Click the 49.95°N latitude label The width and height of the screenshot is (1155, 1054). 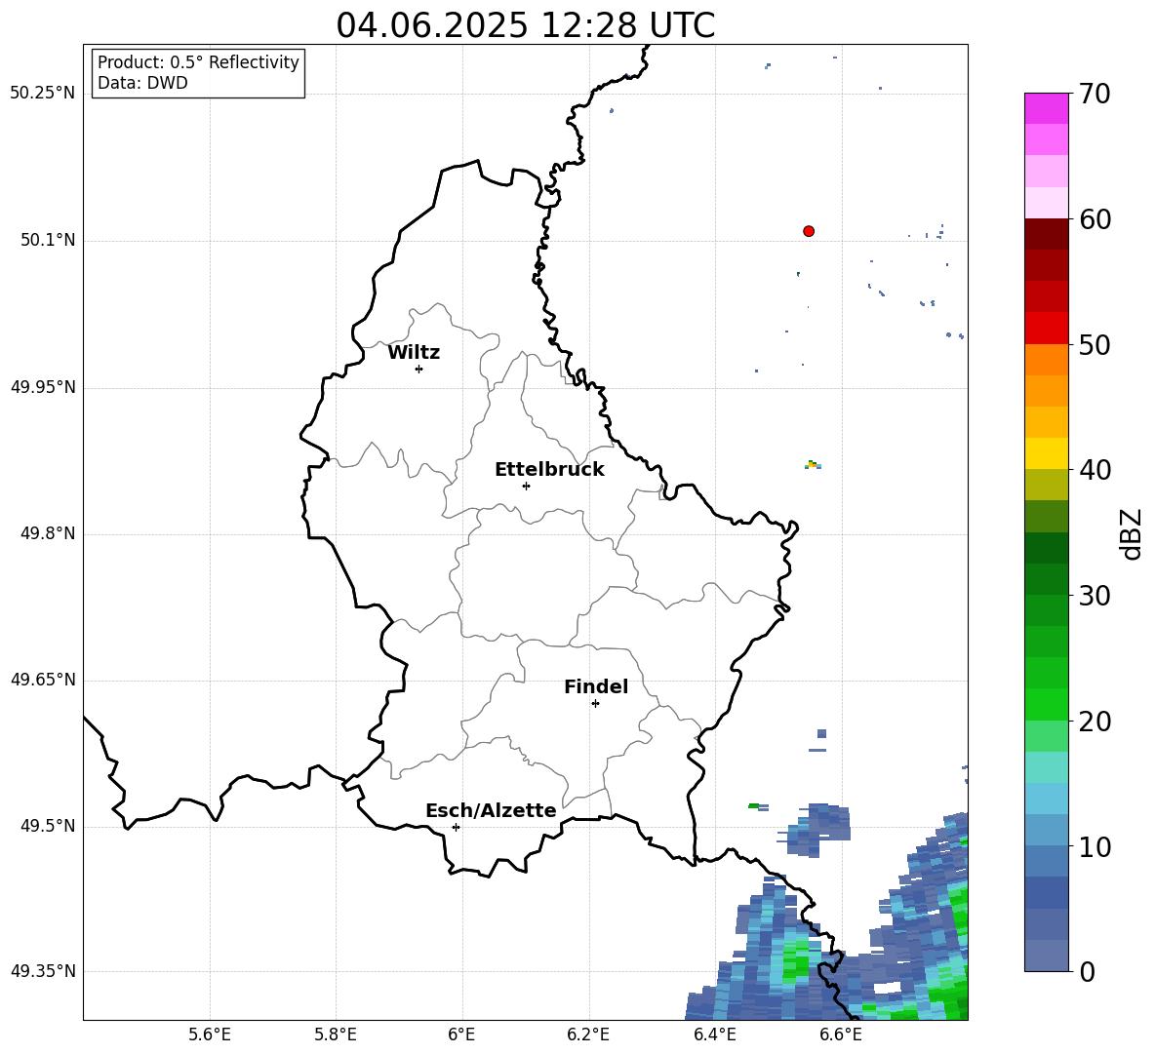pyautogui.click(x=43, y=387)
